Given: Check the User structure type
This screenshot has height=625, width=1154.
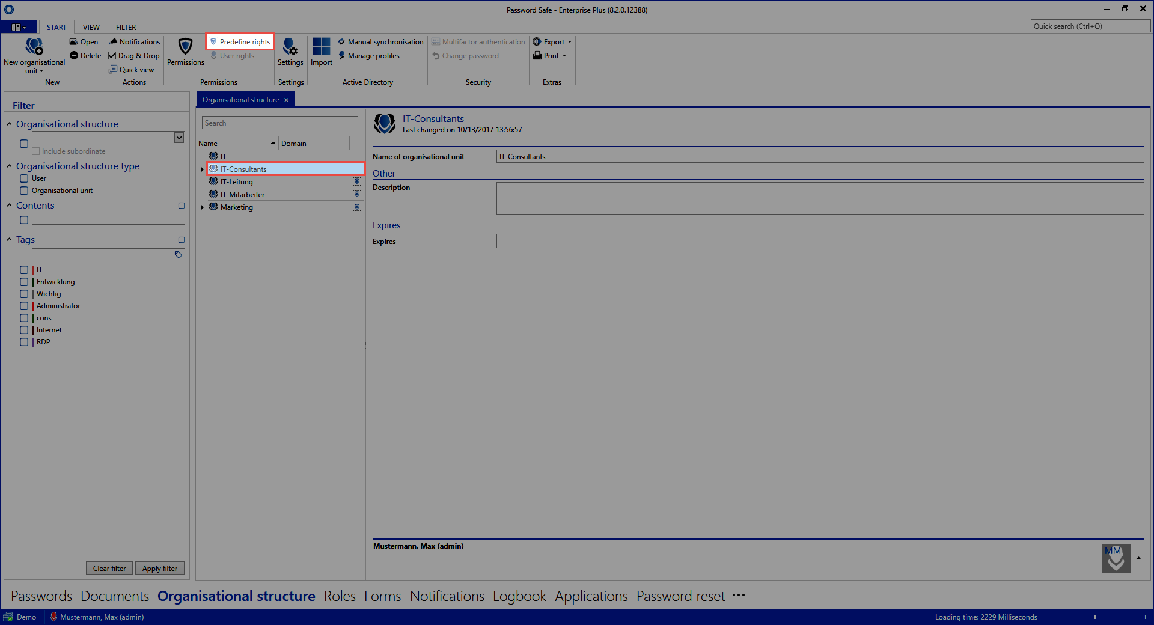Looking at the screenshot, I should (x=24, y=178).
